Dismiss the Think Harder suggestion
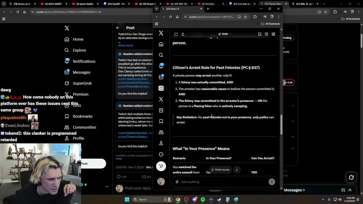The width and height of the screenshot is (363, 204). click(237, 170)
